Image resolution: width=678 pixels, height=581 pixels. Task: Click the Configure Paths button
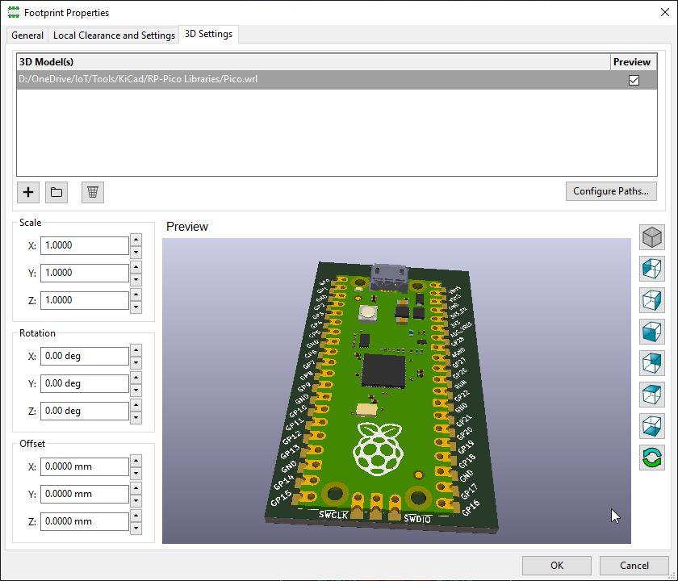[611, 191]
